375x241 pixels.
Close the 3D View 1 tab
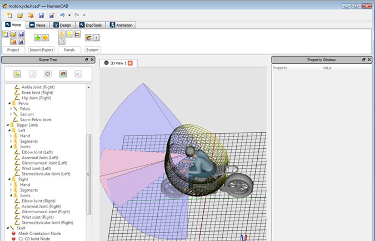click(131, 63)
